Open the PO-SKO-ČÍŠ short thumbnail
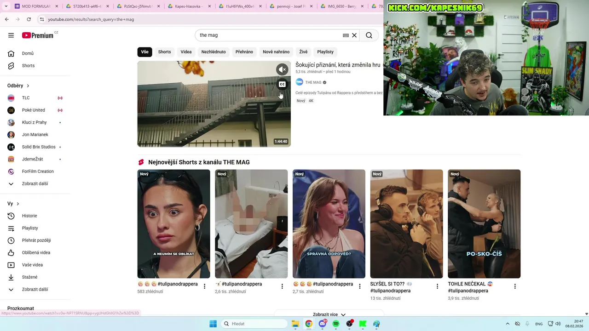The height and width of the screenshot is (331, 589). point(484,224)
